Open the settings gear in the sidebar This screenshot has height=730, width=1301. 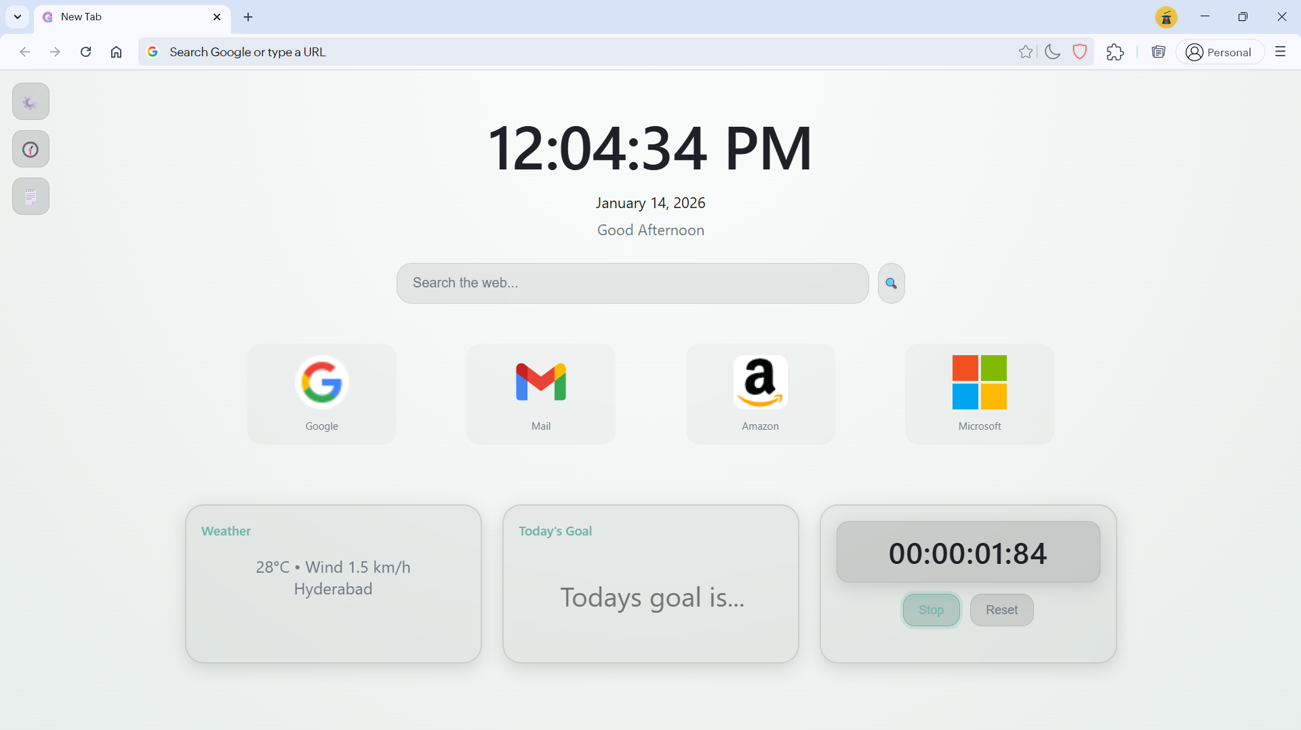[31, 101]
